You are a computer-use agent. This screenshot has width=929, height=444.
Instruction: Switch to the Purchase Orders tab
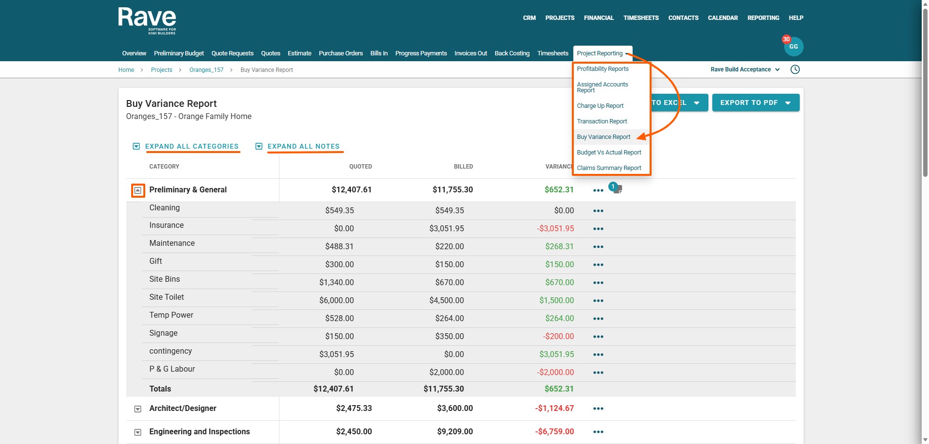point(341,53)
